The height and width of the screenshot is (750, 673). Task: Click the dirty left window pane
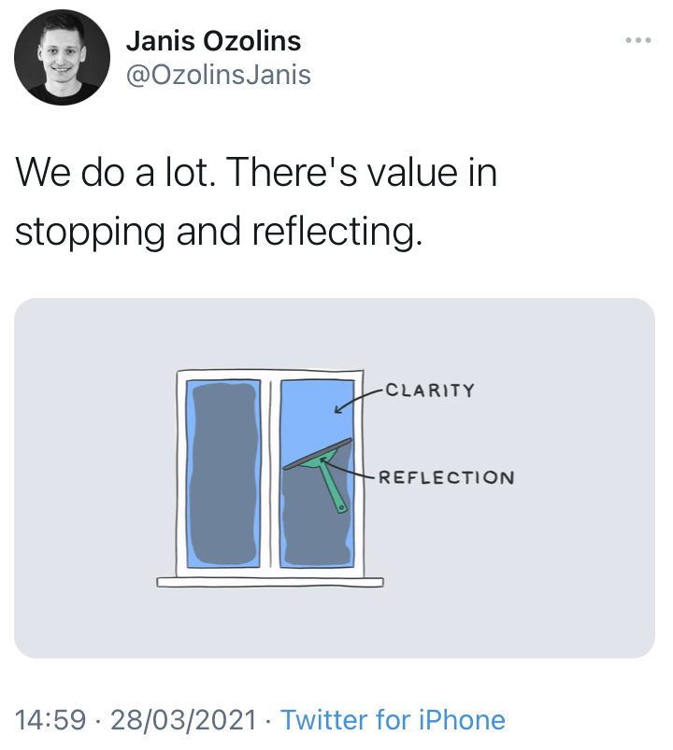click(223, 472)
